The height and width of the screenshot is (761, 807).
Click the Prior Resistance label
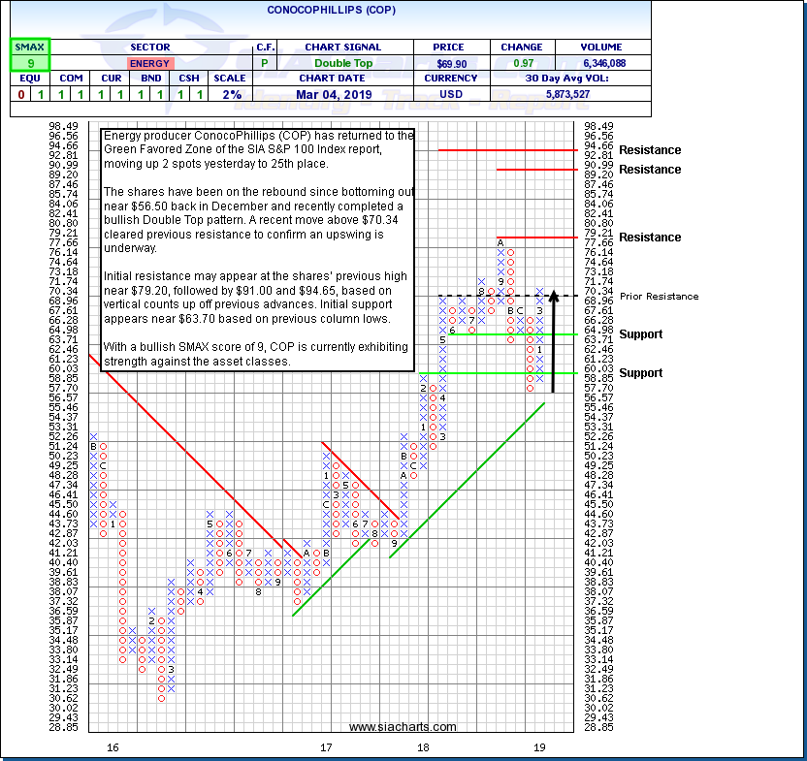pos(659,296)
